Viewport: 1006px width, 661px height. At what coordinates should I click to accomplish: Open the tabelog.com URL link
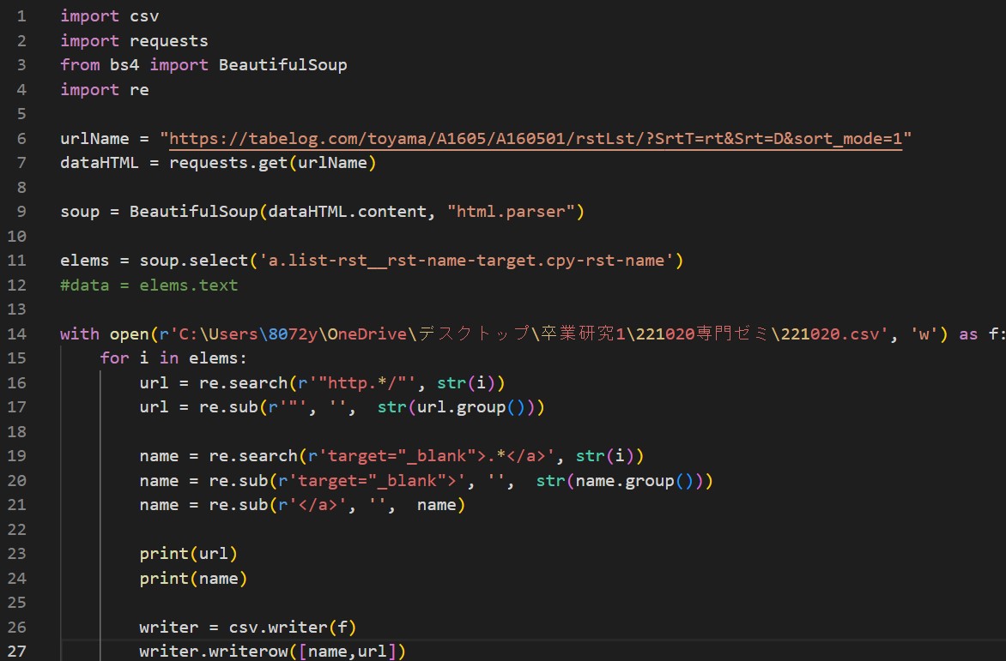(x=536, y=139)
